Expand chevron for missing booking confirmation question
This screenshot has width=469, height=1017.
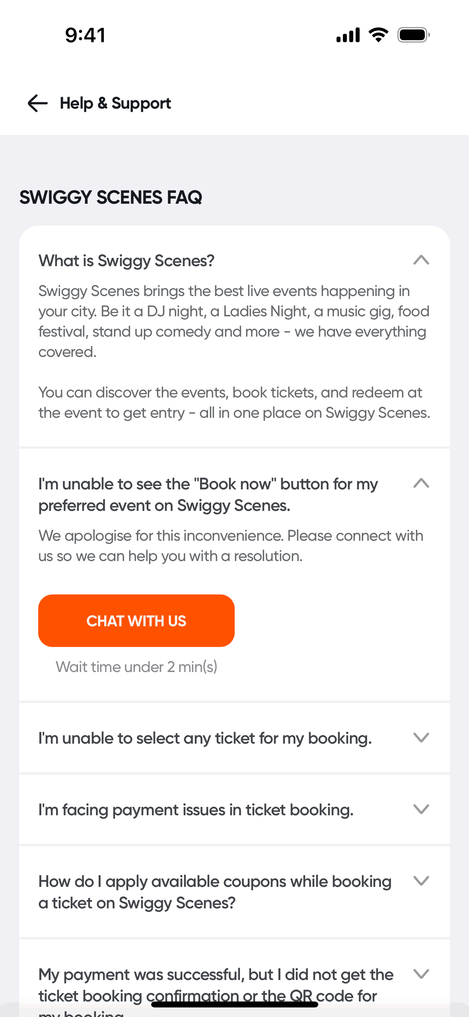pyautogui.click(x=421, y=974)
